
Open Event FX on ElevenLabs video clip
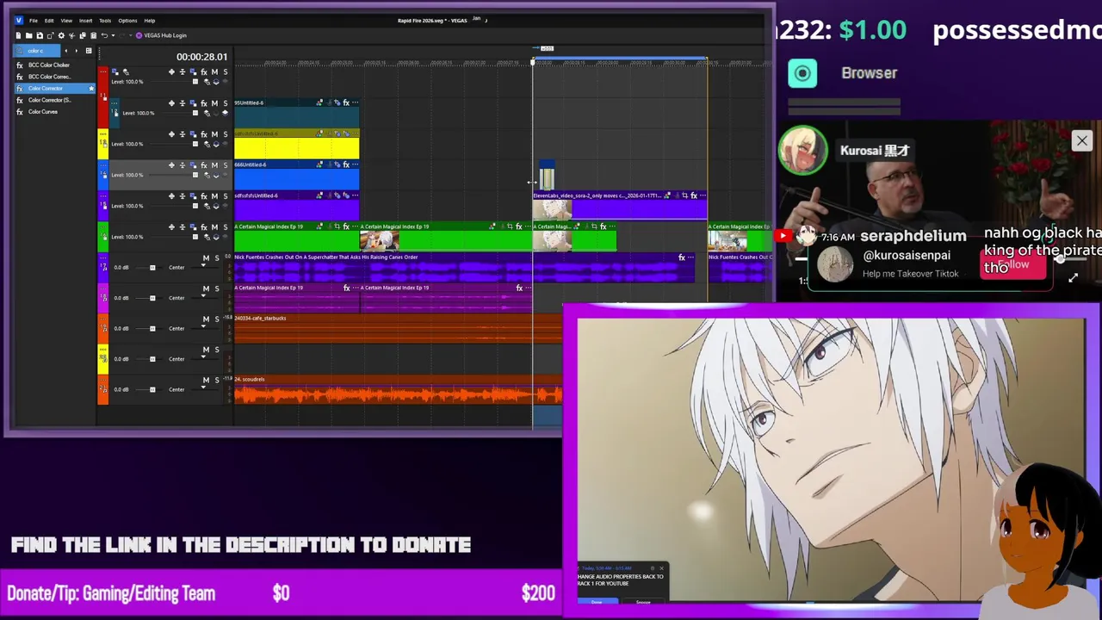[x=694, y=195]
